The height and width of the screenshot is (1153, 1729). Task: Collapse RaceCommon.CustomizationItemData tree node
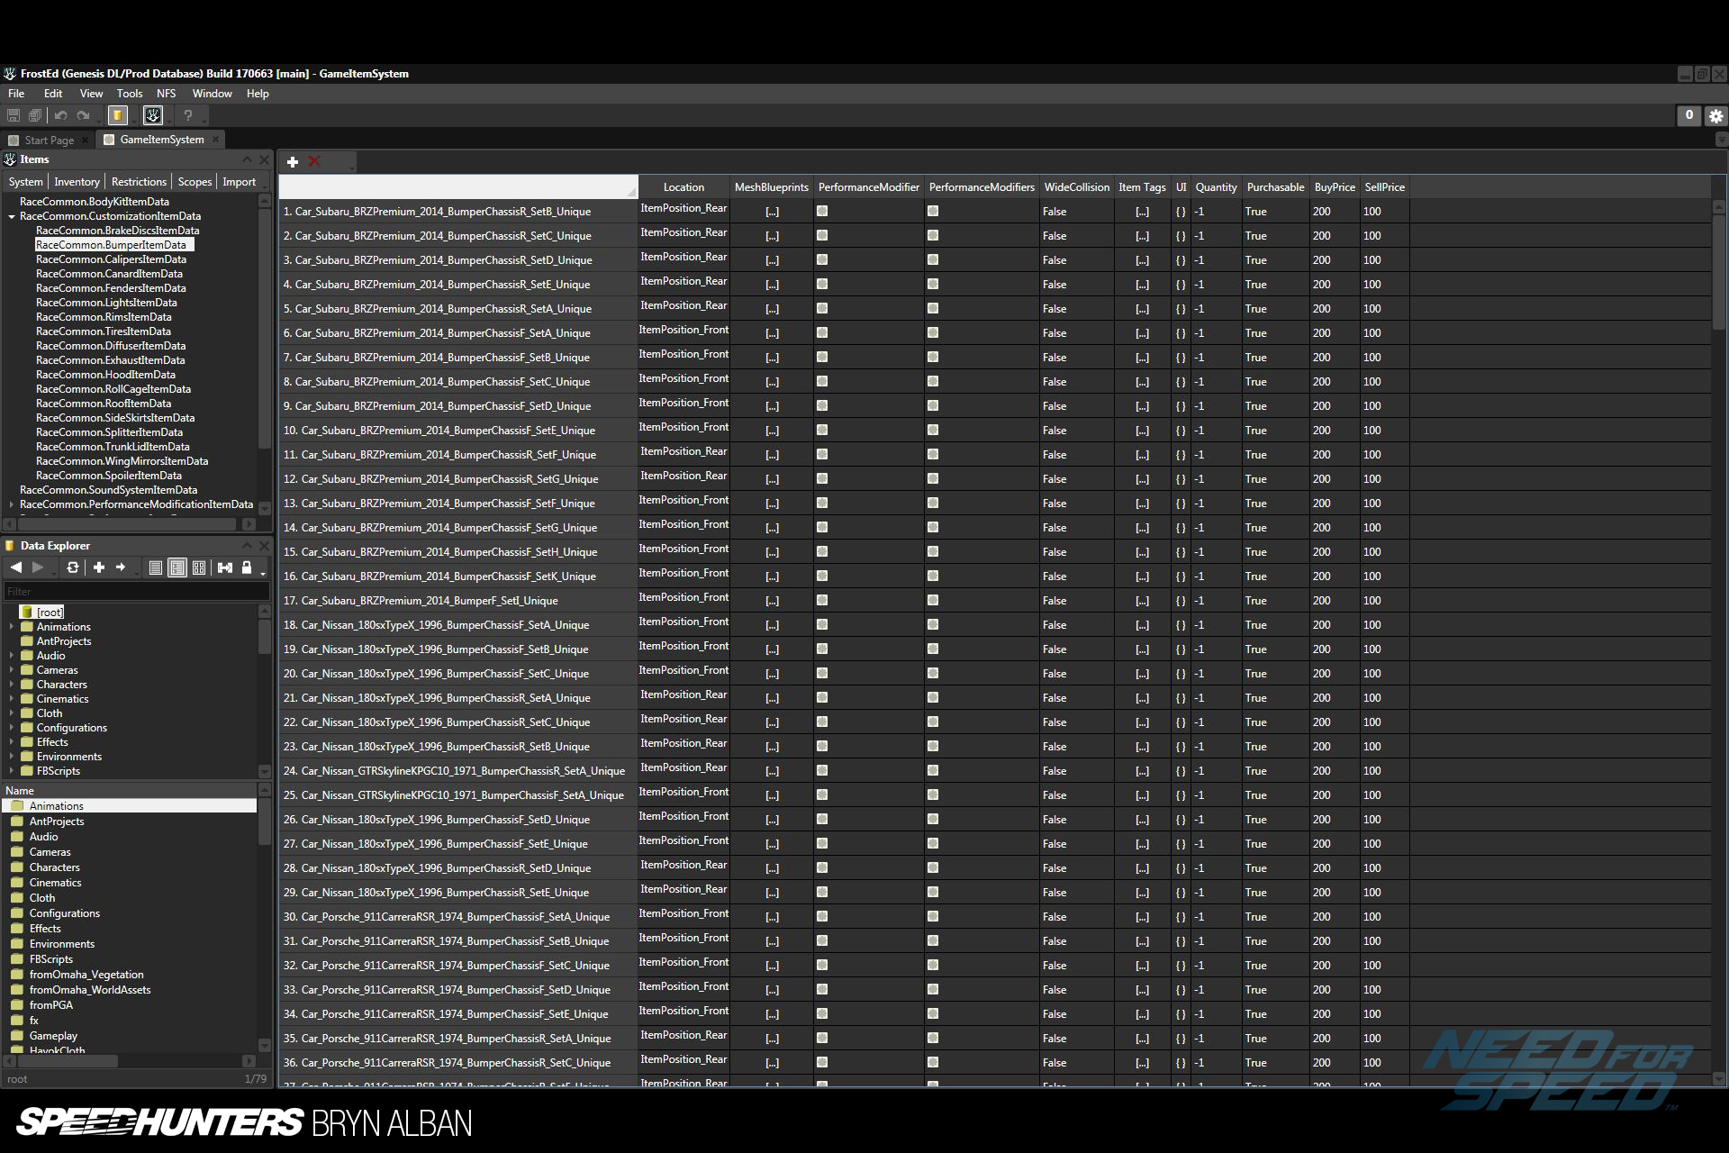coord(12,217)
